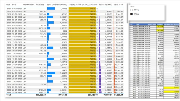Click Year header in small reference table
The image size is (180, 101).
pyautogui.click(x=131, y=24)
